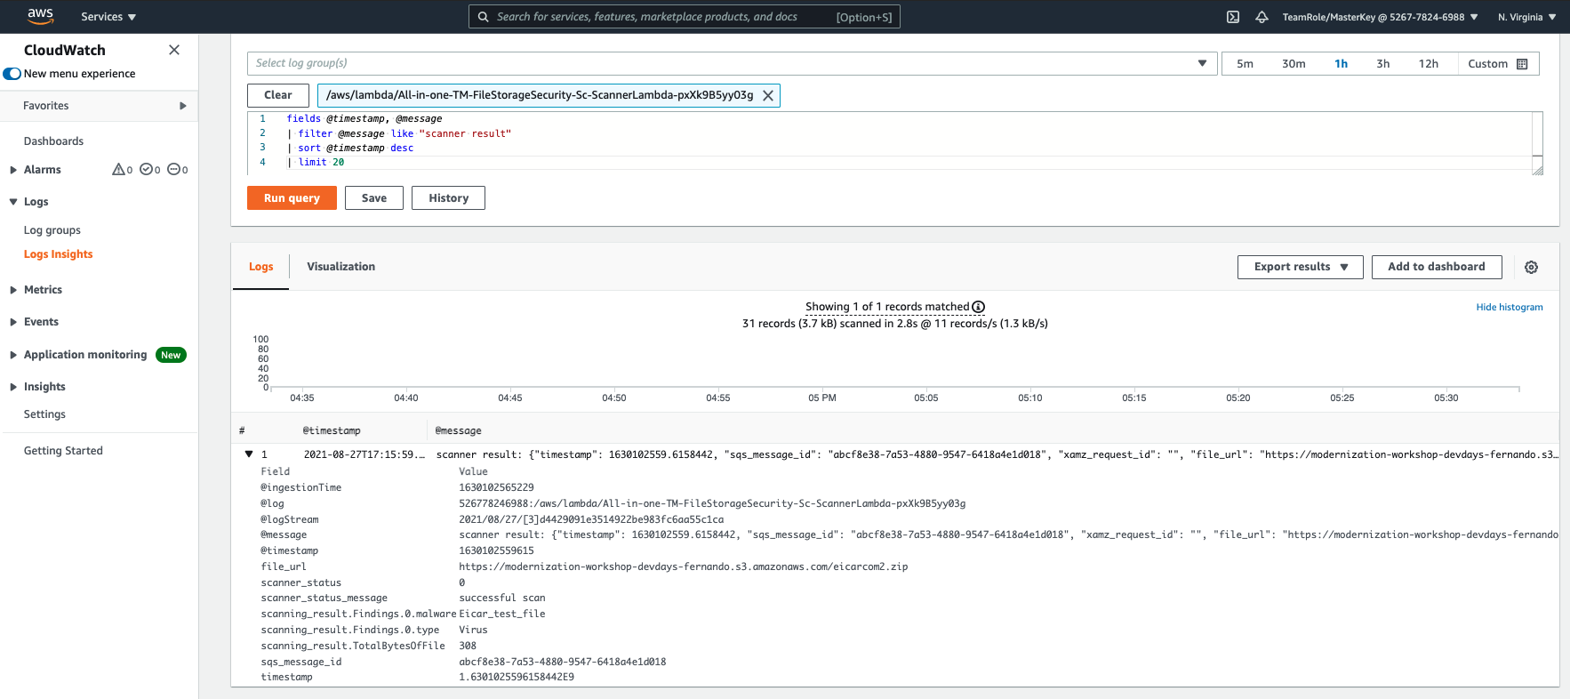
Task: Click the AWS services search field
Action: (684, 17)
